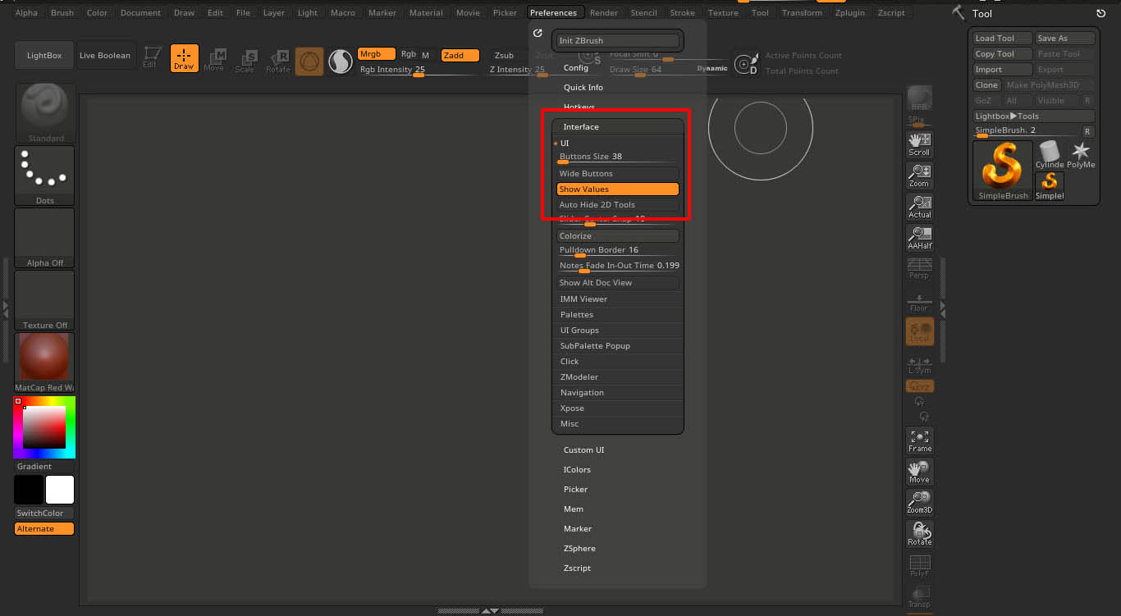
Task: Open the Render menu
Action: coord(604,12)
